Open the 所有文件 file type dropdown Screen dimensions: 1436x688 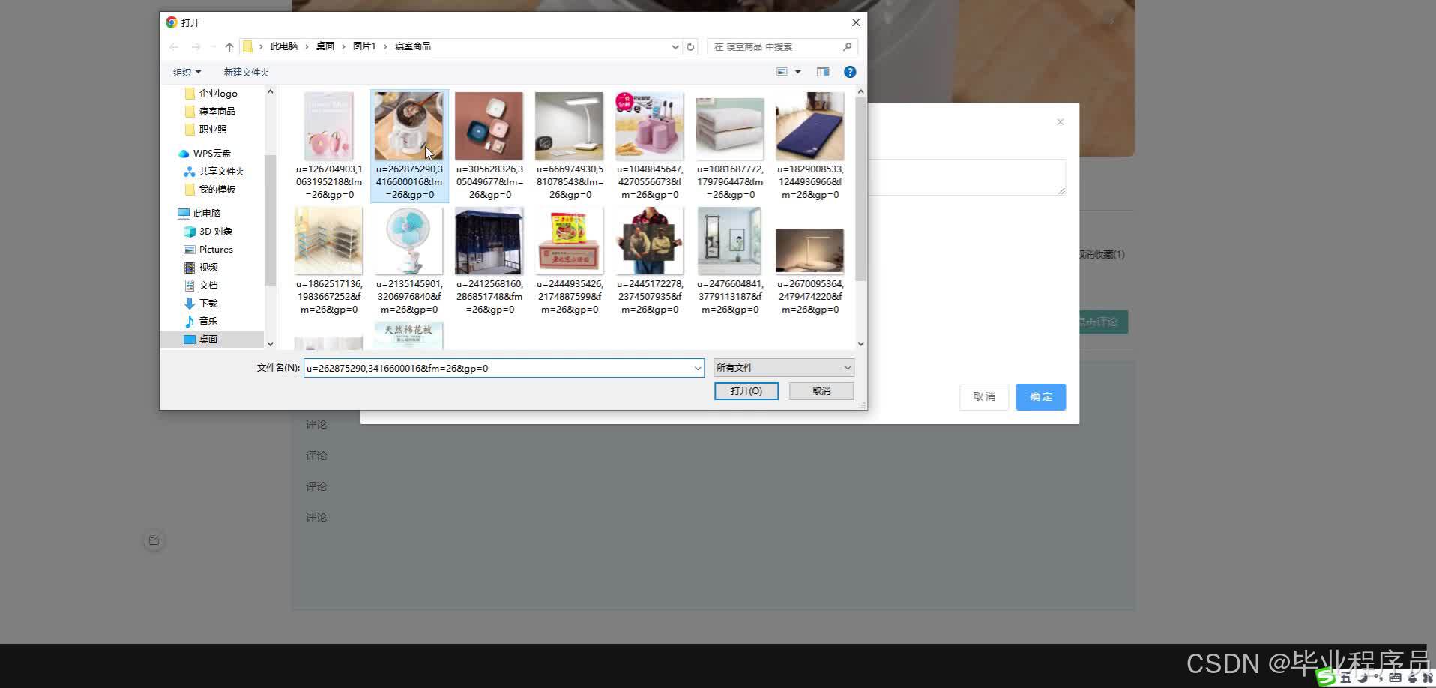(783, 368)
